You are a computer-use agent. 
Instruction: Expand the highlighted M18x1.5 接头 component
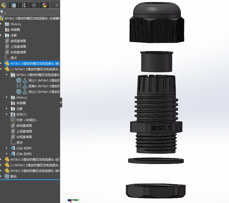pos(1,63)
